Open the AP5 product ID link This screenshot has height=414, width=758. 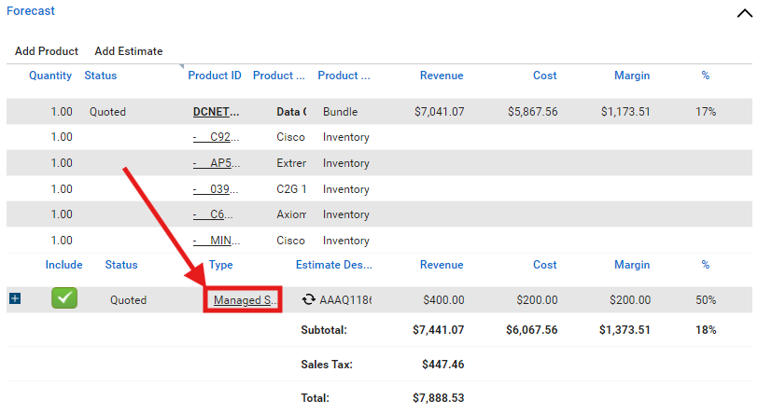pyautogui.click(x=216, y=163)
